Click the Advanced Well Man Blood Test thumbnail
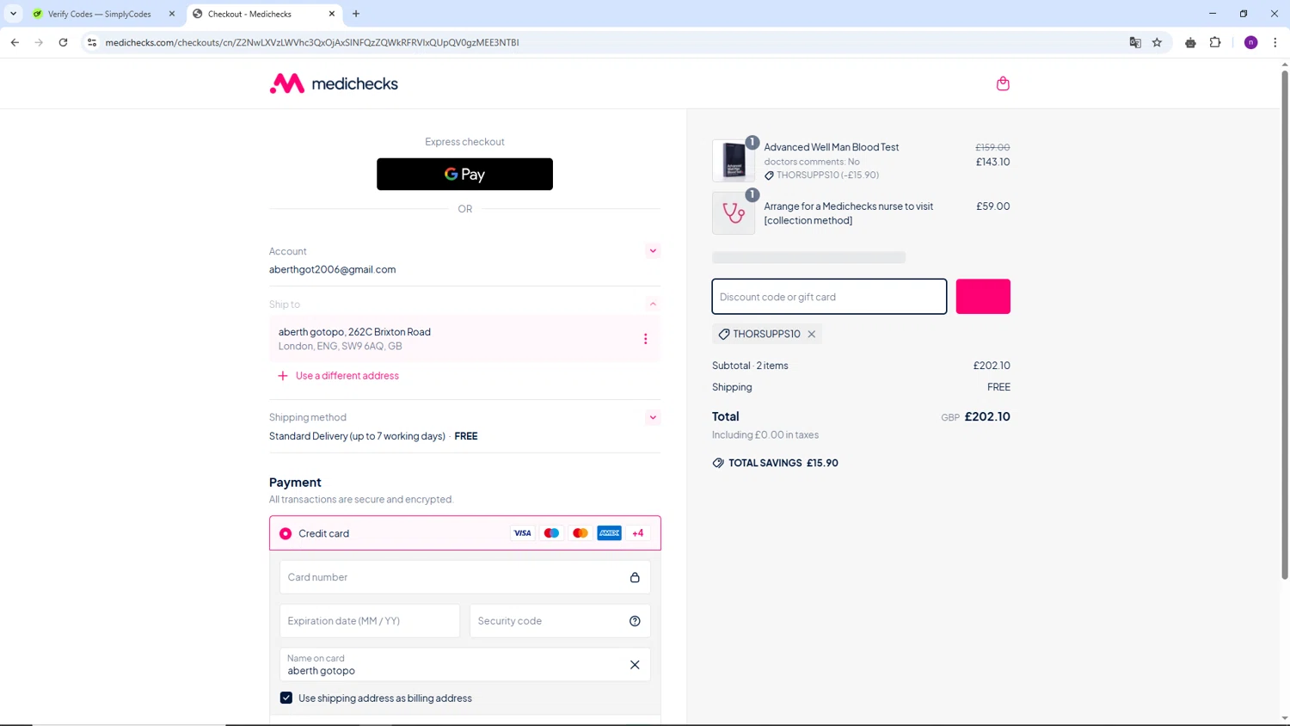This screenshot has height=726, width=1290. pos(734,160)
